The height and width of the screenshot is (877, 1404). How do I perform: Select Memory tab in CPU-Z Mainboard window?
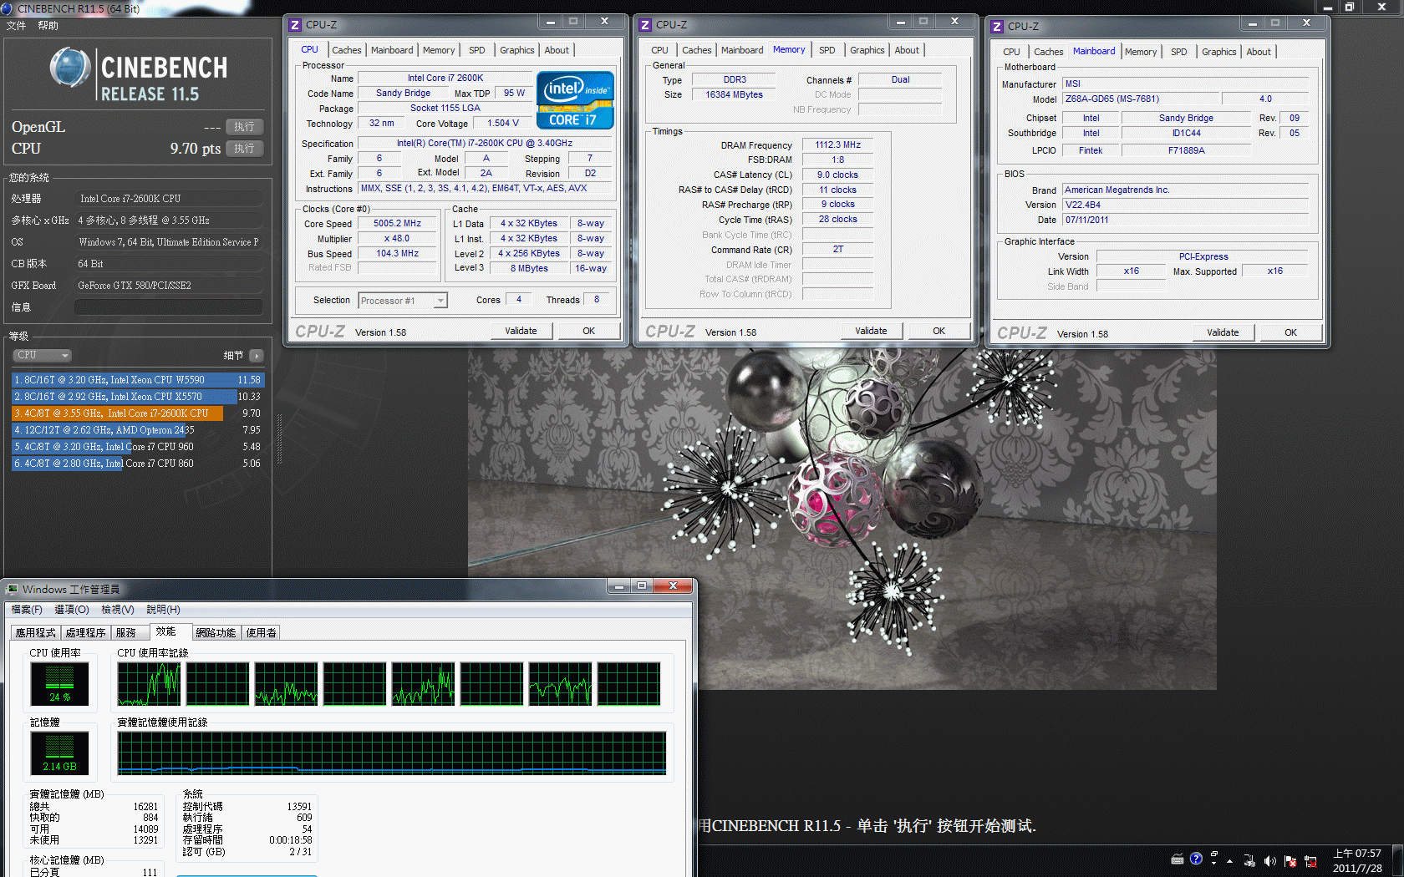[x=1141, y=52]
